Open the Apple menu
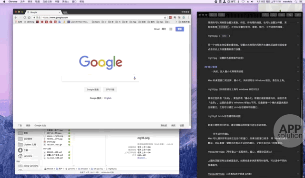The width and height of the screenshot is (305, 178). pos(4,1)
